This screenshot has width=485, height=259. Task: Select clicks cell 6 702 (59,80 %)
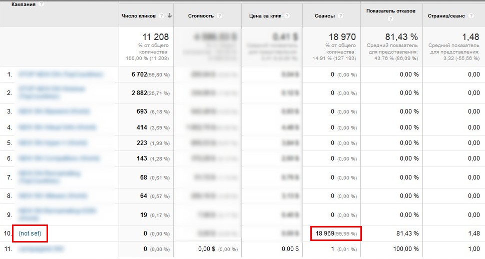[x=151, y=74]
